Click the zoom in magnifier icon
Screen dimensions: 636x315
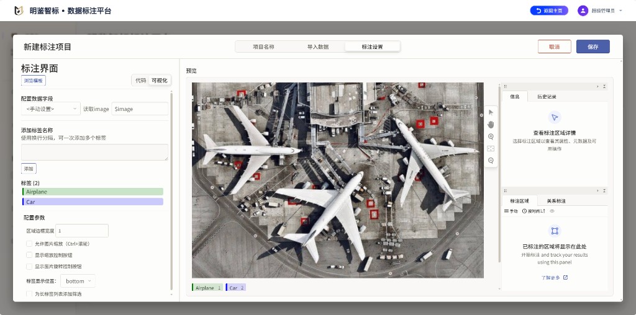(491, 136)
